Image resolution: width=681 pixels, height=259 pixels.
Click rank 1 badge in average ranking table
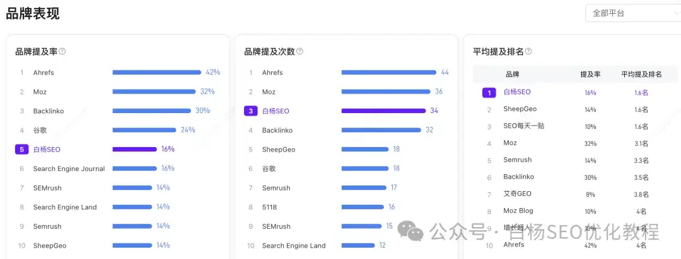pos(489,92)
